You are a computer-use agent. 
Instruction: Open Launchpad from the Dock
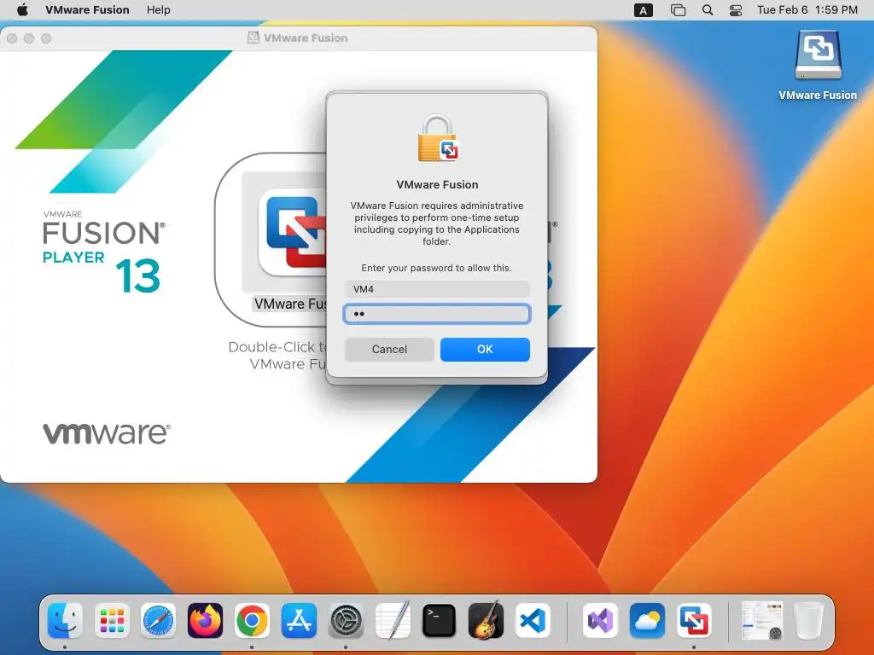[112, 620]
